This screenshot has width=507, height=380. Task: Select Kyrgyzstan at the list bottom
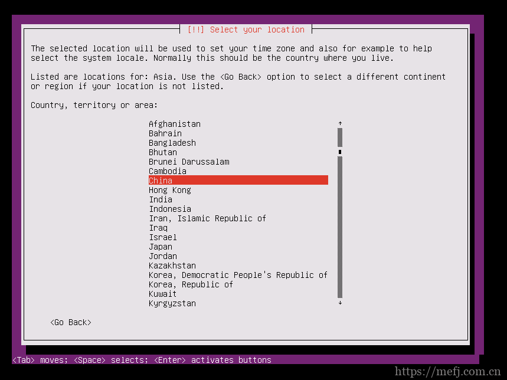click(x=172, y=303)
